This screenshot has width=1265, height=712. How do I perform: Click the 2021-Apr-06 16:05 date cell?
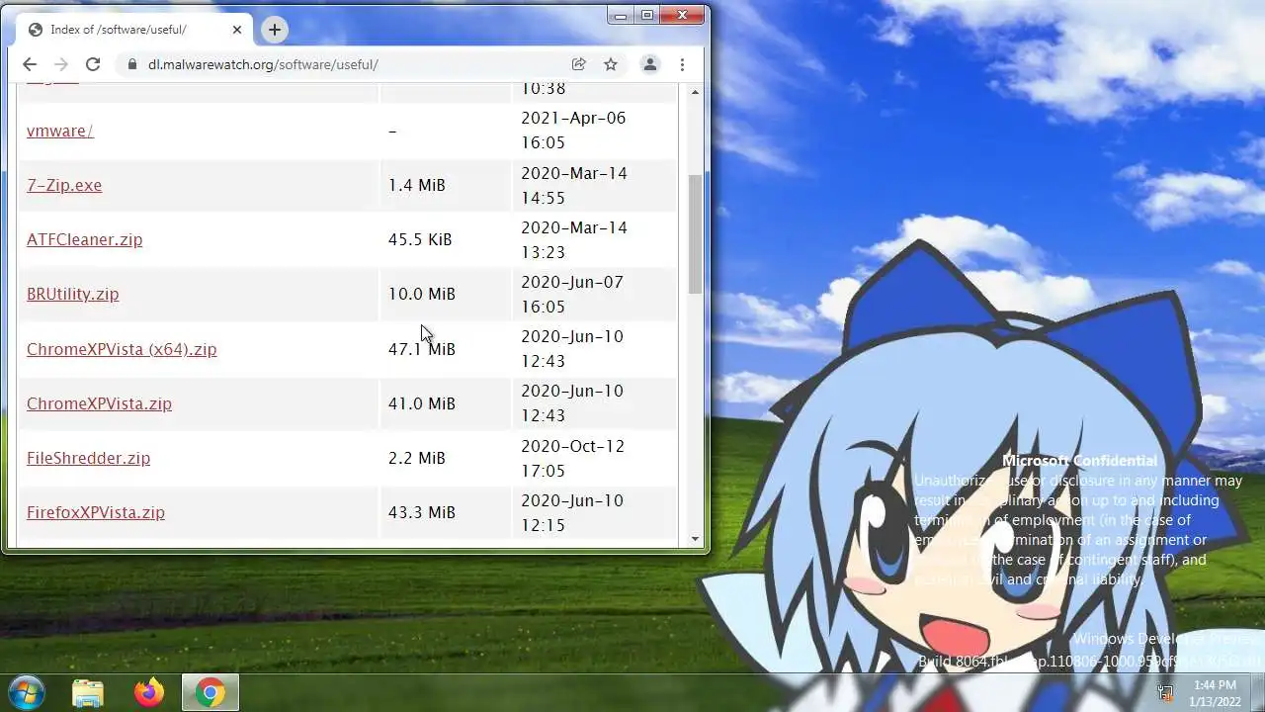(594, 130)
